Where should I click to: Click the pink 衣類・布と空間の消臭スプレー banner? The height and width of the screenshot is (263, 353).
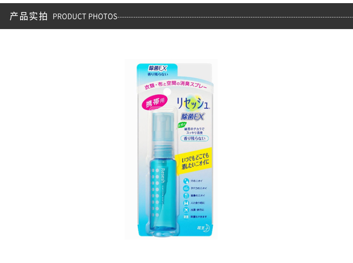(176, 85)
